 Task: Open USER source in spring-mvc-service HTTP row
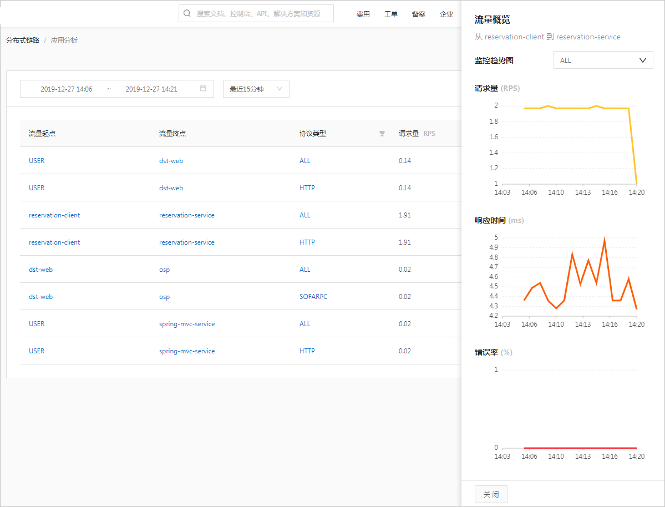pyautogui.click(x=37, y=351)
